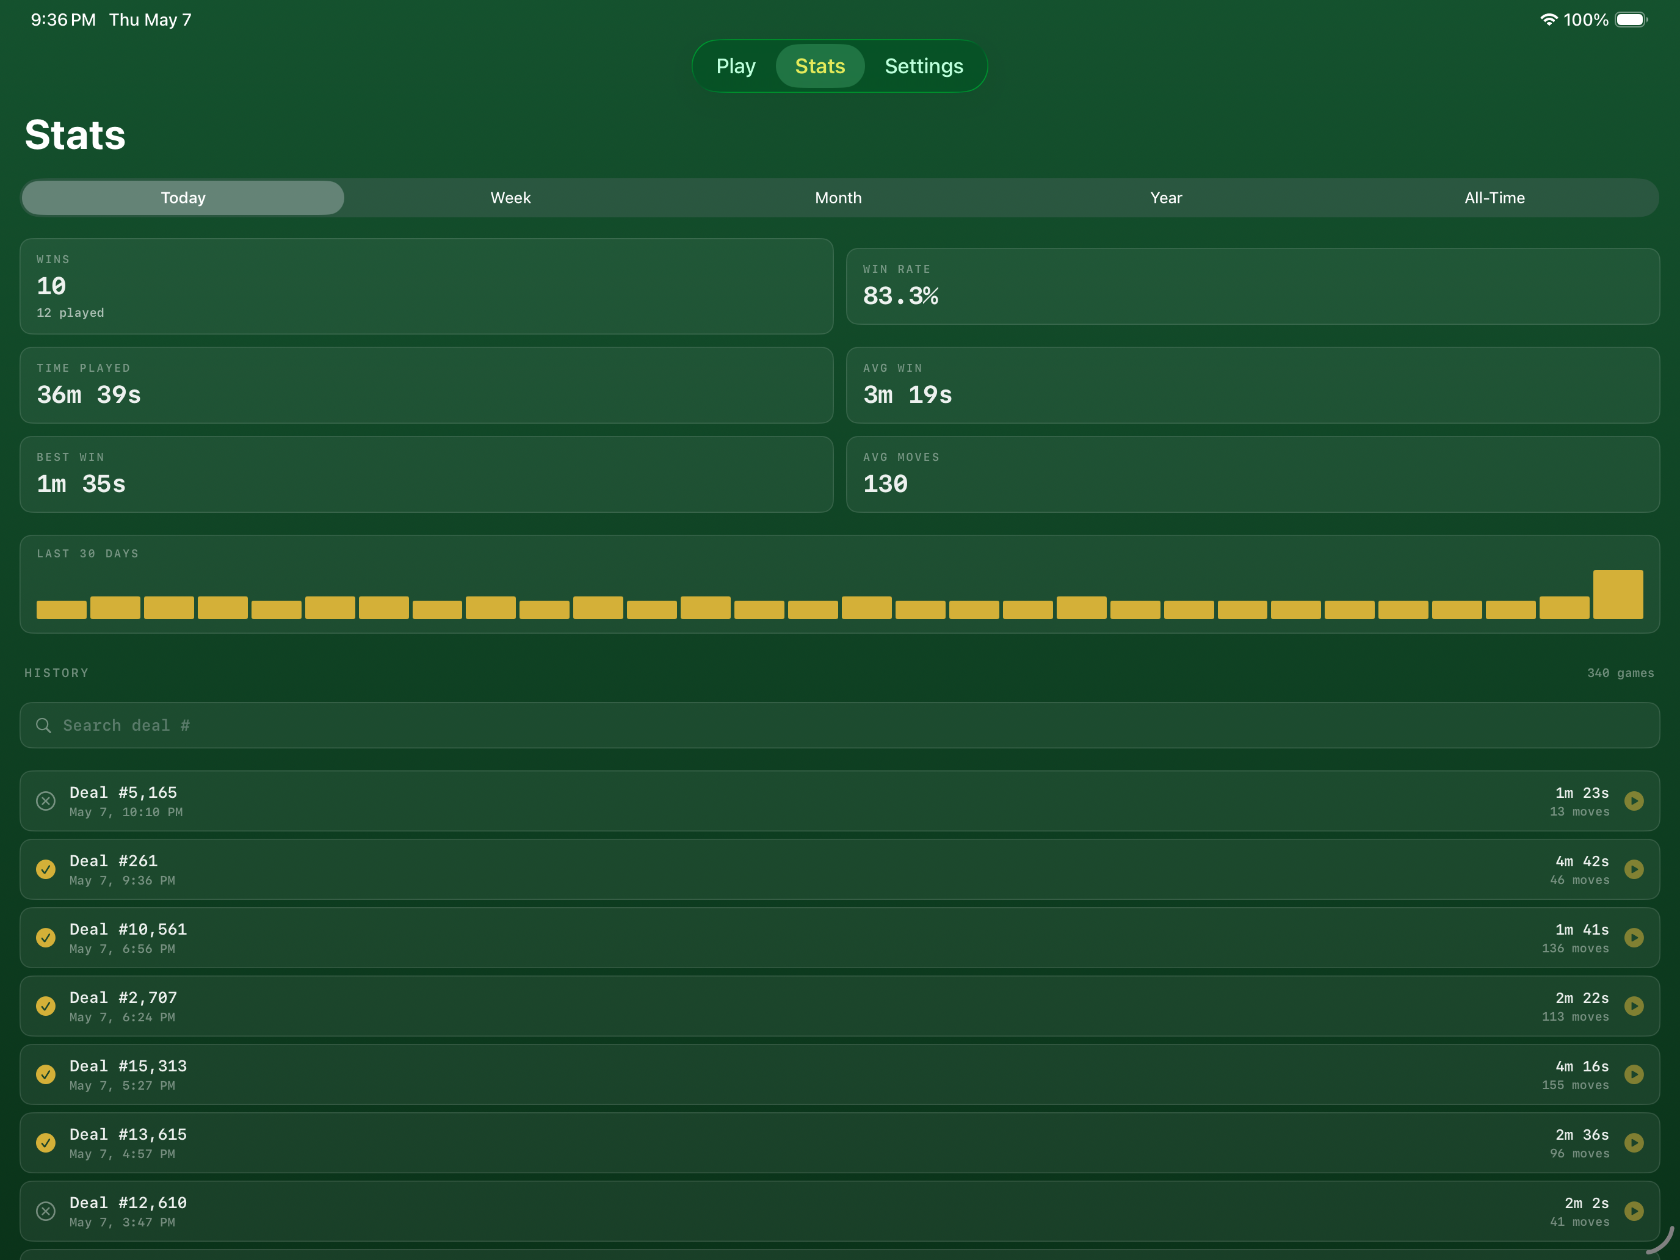Click the Wi-Fi status icon

(1549, 20)
